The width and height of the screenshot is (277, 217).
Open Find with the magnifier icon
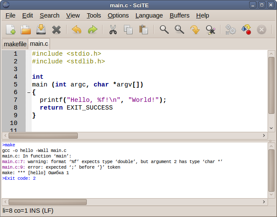164,30
